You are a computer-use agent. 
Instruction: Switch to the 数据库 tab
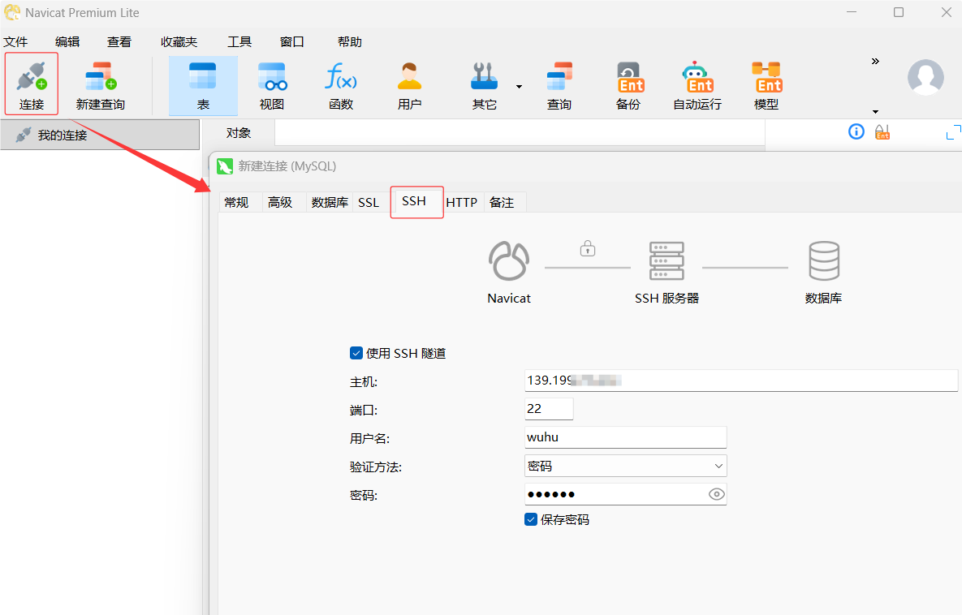(x=330, y=202)
